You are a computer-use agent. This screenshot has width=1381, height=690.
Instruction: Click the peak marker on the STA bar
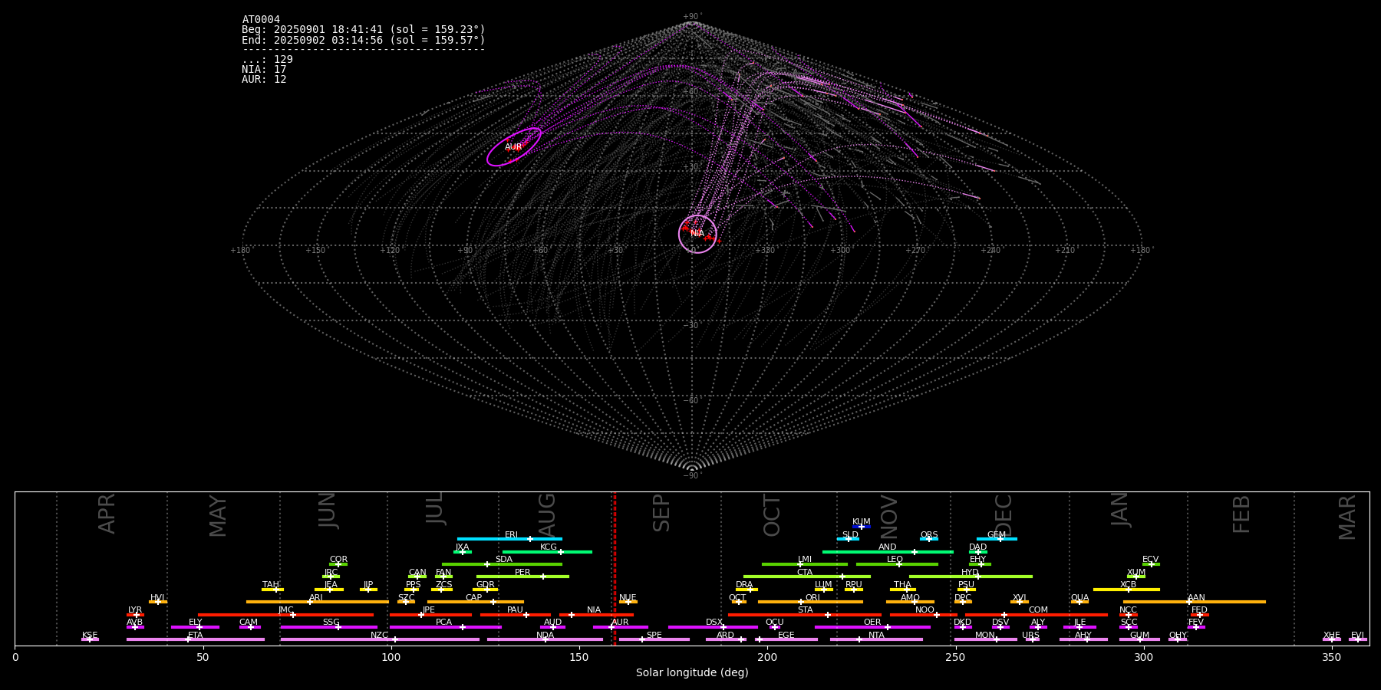pyautogui.click(x=827, y=615)
